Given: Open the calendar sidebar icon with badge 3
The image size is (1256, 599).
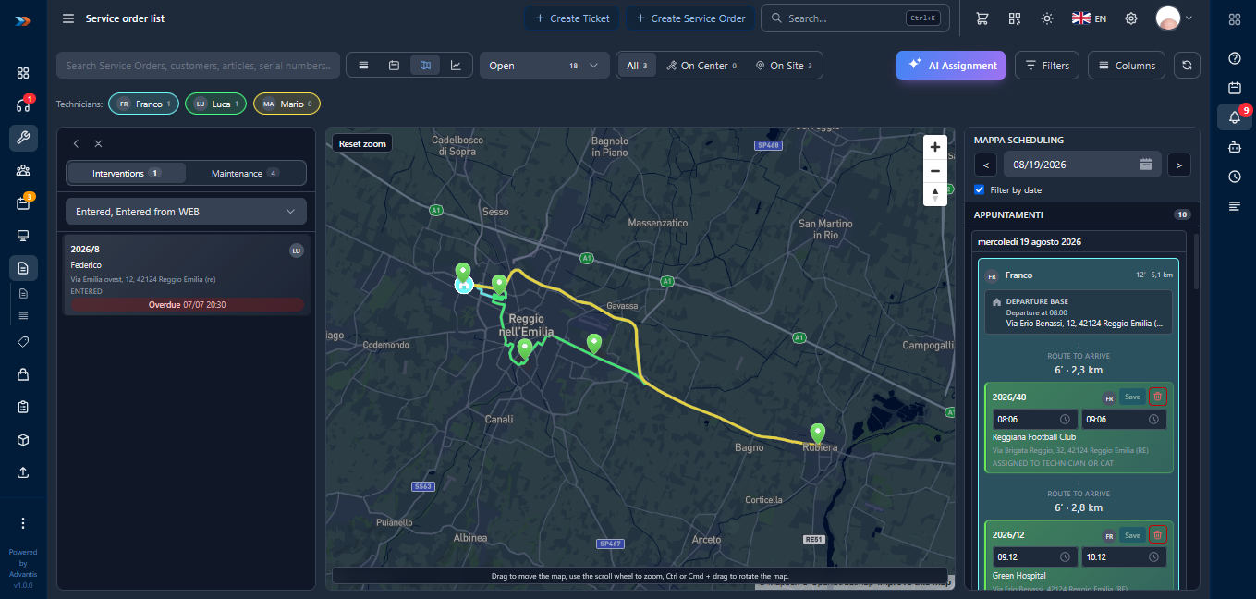Looking at the screenshot, I should (23, 203).
